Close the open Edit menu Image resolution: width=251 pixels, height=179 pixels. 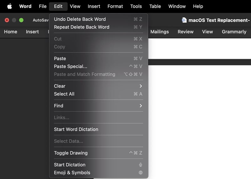(58, 6)
